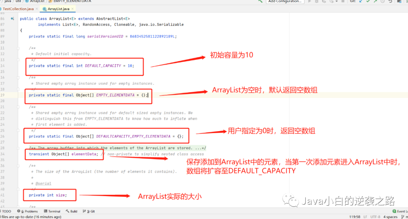Show Git history clock icon
The image size is (408, 219).
pyautogui.click(x=382, y=1)
